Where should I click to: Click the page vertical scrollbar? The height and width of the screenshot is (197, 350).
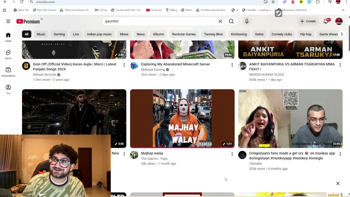point(349,38)
